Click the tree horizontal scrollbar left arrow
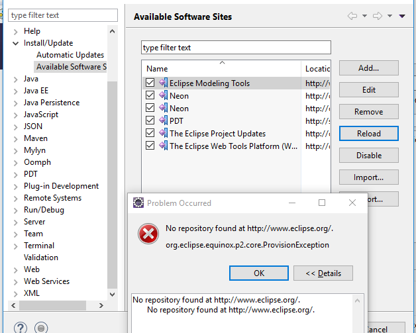 coord(13,305)
